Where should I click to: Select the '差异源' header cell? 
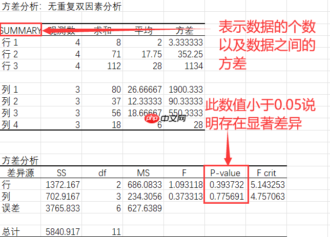20,173
